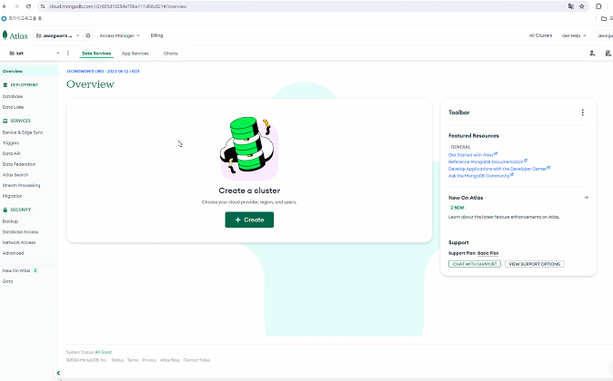Bookmark this page with star icon
Image resolution: width=613 pixels, height=381 pixels.
[582, 6]
